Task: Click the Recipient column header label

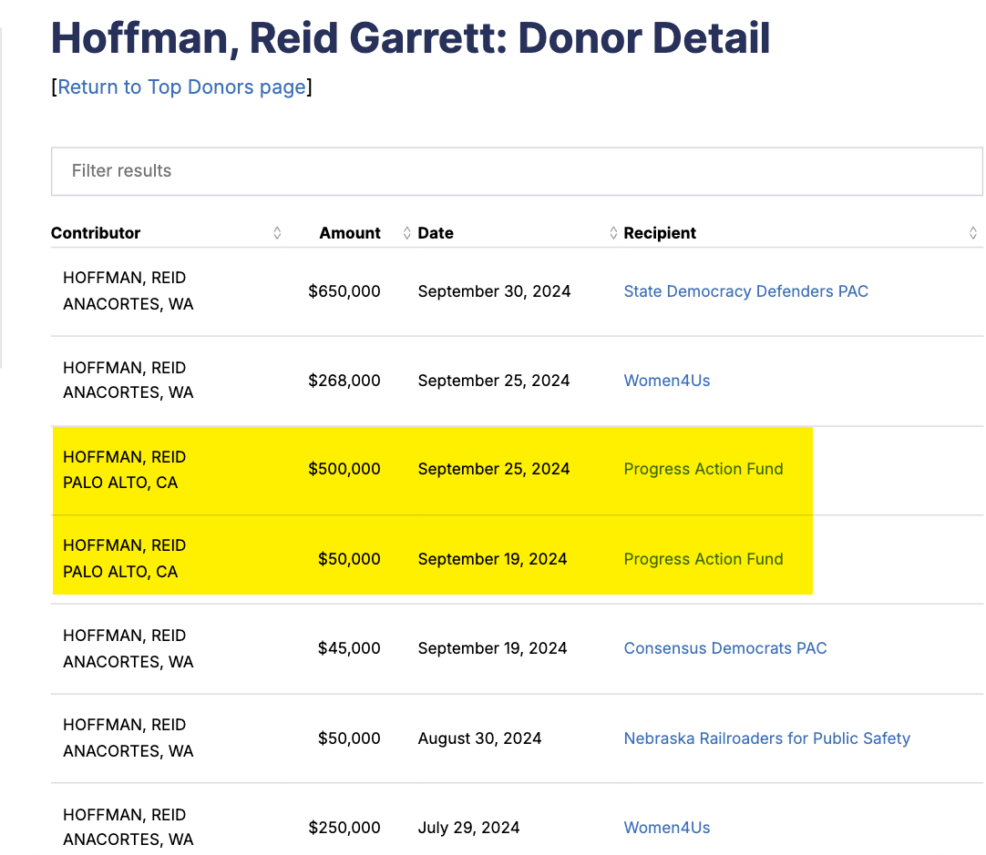Action: tap(660, 233)
